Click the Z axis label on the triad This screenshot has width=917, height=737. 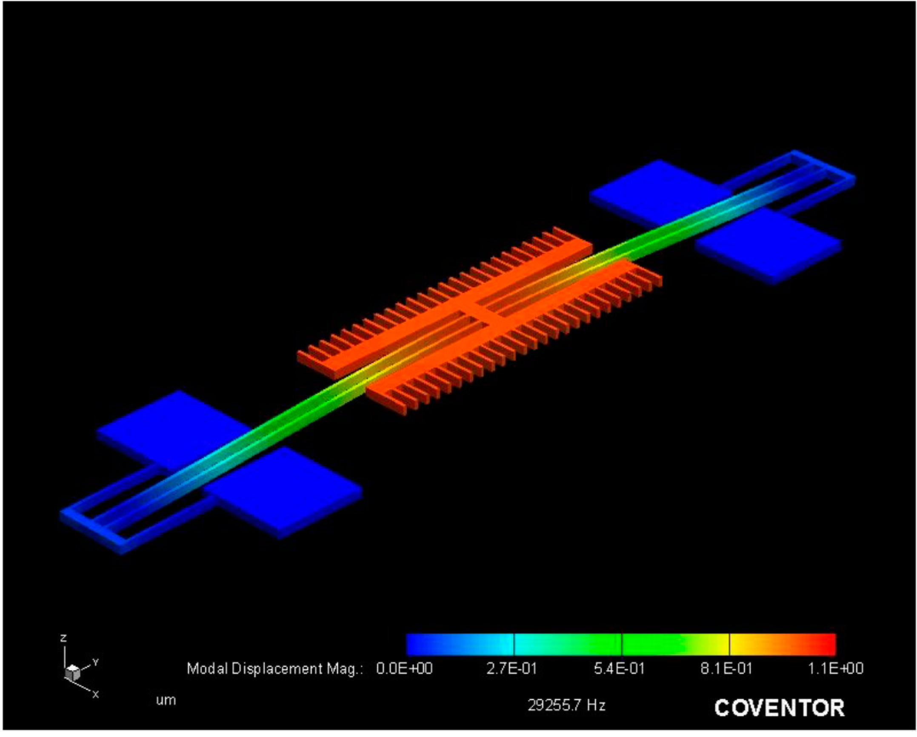click(x=63, y=638)
